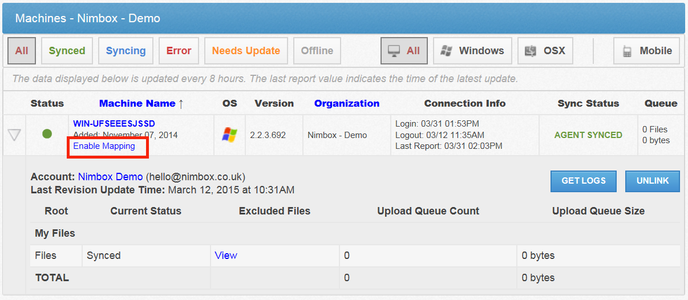Filter machines by Syncing status
The height and width of the screenshot is (300, 688).
pos(126,51)
